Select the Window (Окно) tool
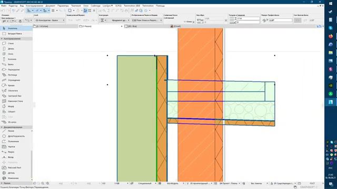This screenshot has width=337, height=189. coord(16,54)
